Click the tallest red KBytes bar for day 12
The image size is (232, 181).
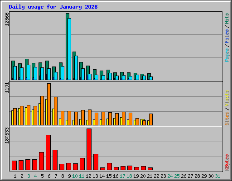pyautogui.click(x=89, y=149)
